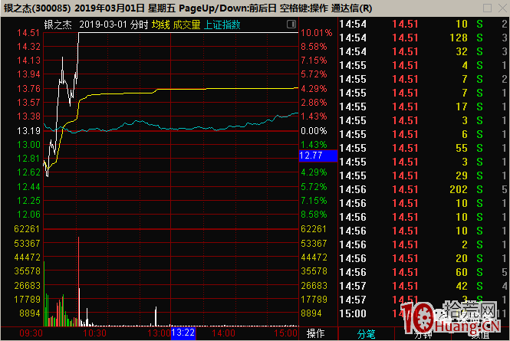Toggle the side panel icon above chart
This screenshot has width=510, height=341.
click(x=291, y=24)
